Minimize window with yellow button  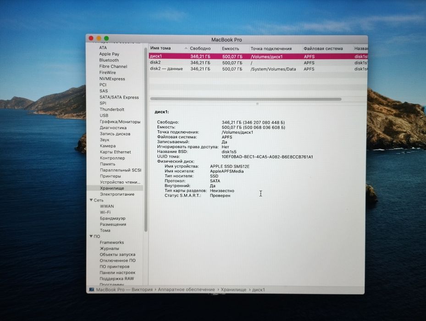click(99, 39)
